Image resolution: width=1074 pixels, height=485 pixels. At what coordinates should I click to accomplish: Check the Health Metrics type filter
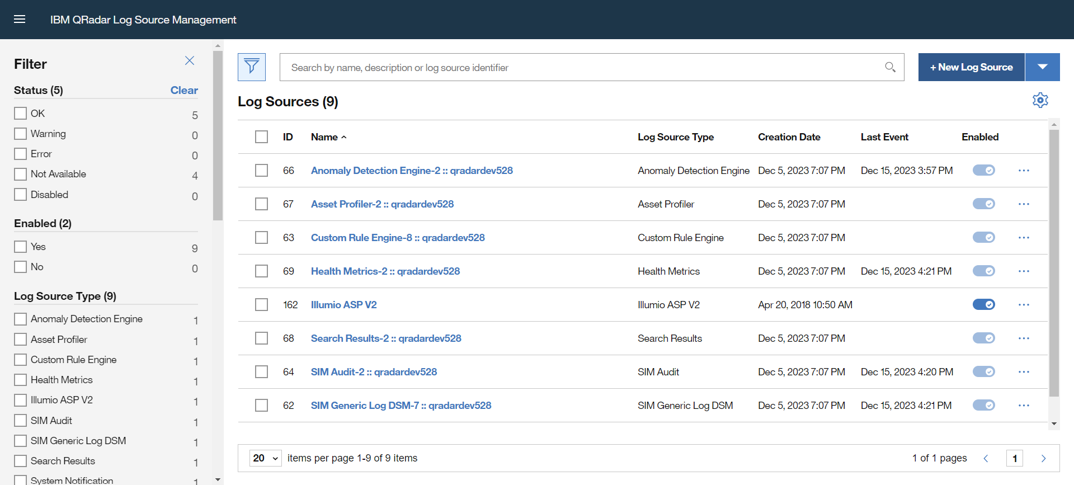[x=20, y=380]
